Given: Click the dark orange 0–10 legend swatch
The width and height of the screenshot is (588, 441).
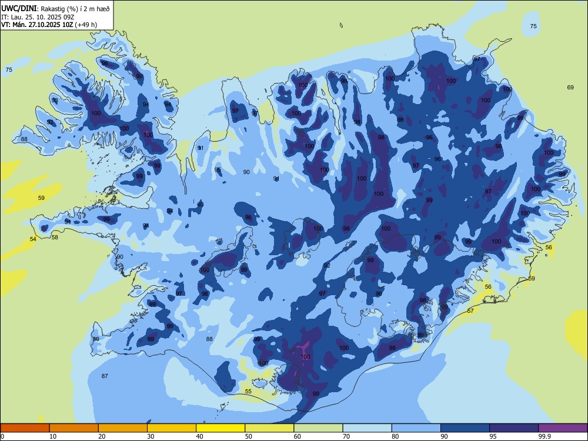Looking at the screenshot, I should [25, 428].
